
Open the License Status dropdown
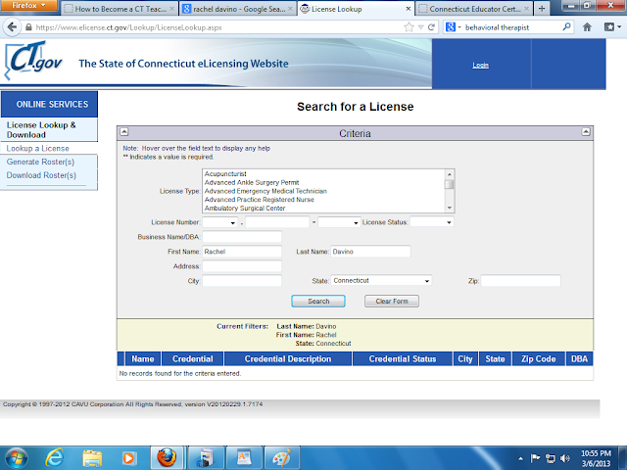432,222
